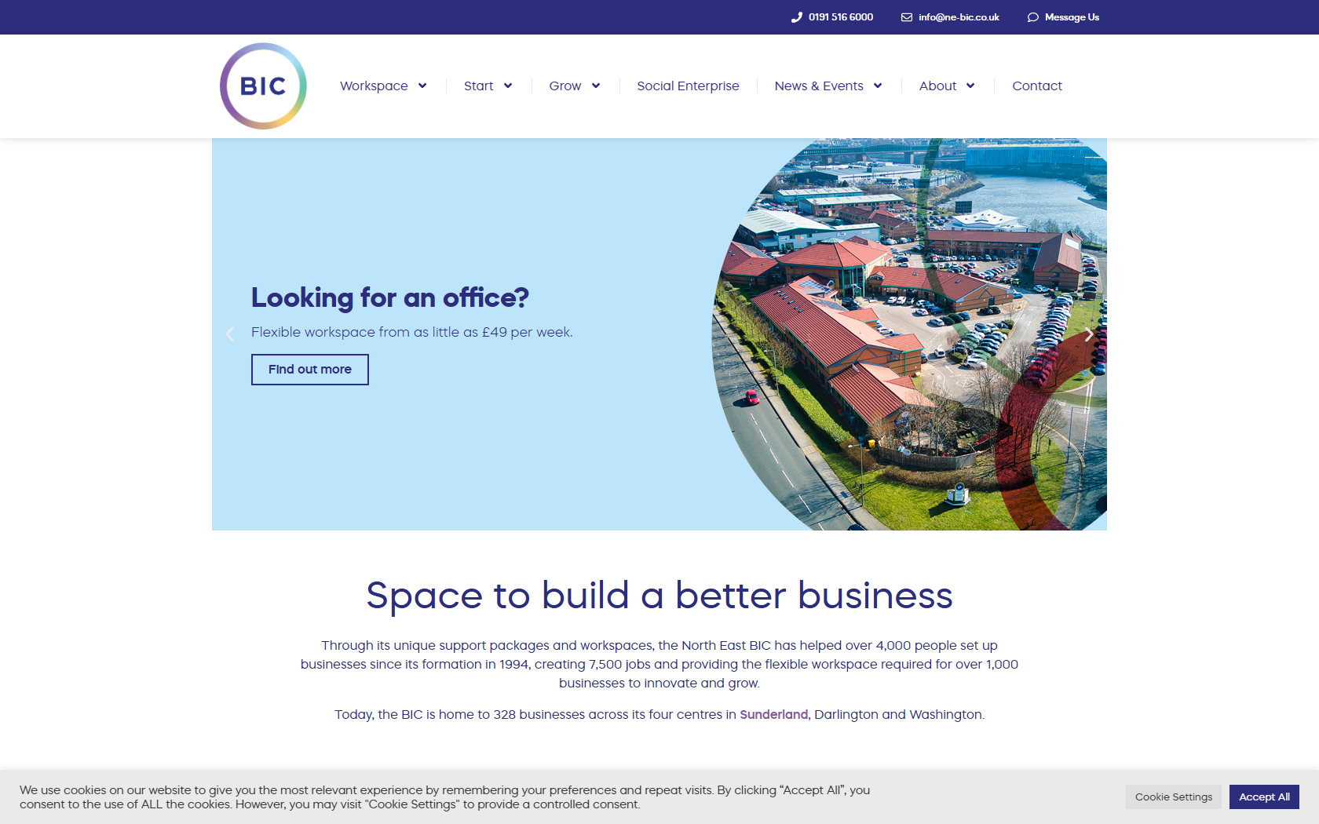Navigate to the Contact page

coord(1036,86)
